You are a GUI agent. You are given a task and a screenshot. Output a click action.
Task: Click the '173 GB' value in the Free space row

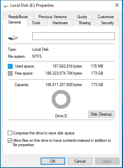[x=97, y=73]
